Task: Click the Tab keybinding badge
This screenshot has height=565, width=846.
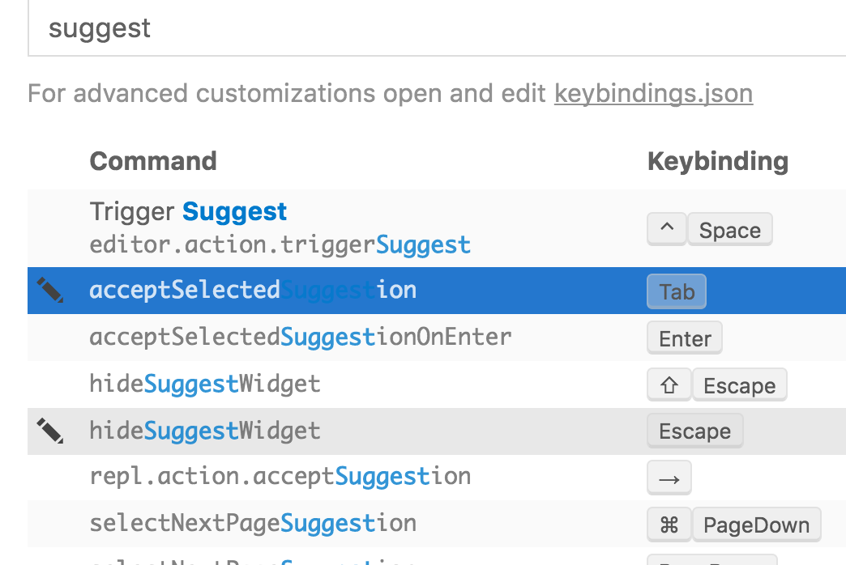Action: [677, 291]
